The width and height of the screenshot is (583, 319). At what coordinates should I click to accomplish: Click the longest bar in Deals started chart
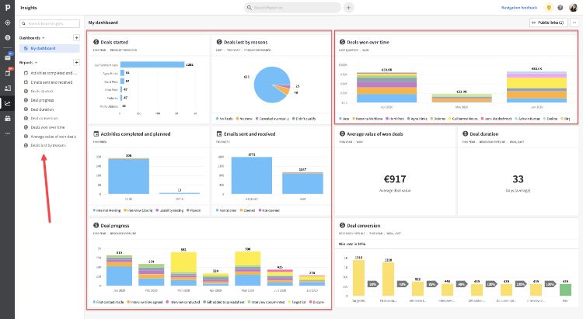tap(152, 64)
